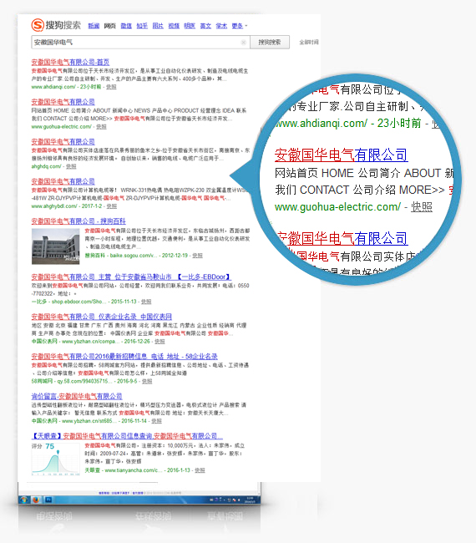Click the taskbar clock in system tray
The image size is (476, 543).
click(250, 500)
